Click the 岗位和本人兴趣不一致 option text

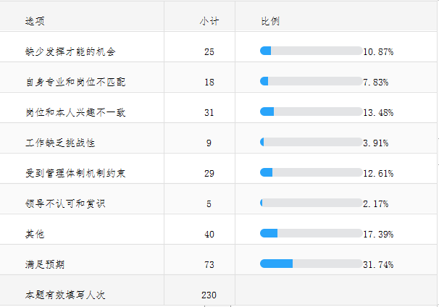[x=75, y=113]
